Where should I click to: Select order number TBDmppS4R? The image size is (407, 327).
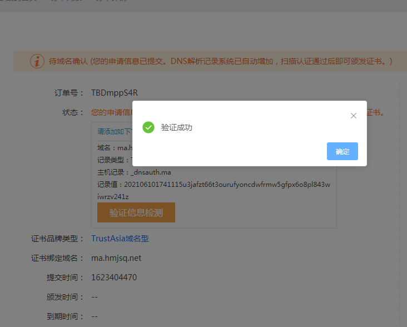115,93
